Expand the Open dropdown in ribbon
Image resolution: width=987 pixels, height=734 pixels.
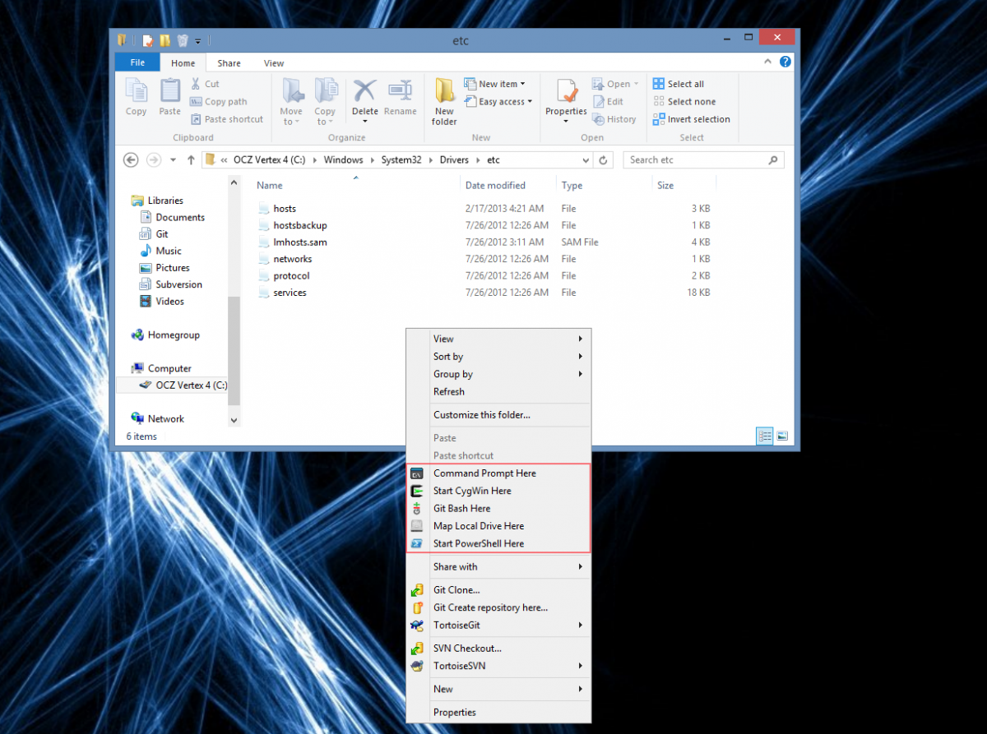[x=615, y=84]
